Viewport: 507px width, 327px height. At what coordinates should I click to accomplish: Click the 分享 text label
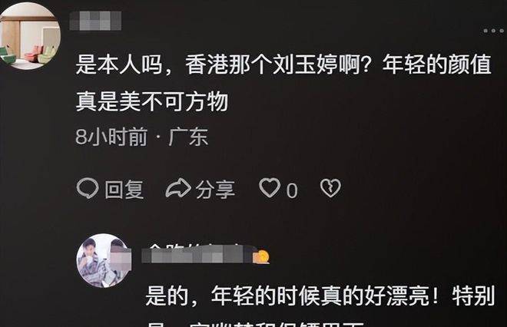point(215,190)
